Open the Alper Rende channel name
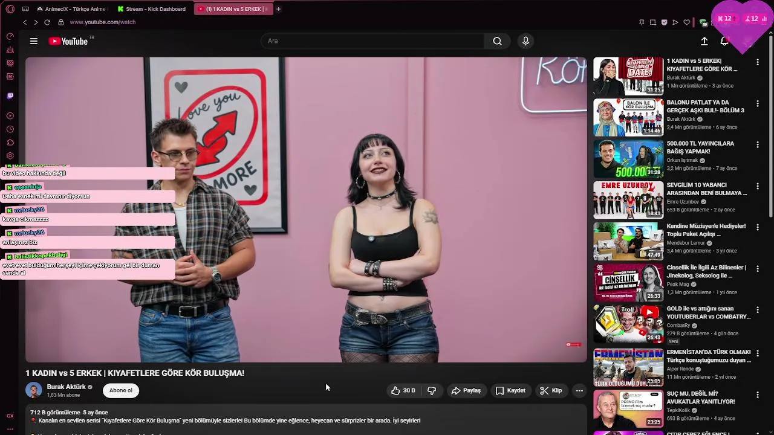Viewport: 774px width, 435px height. pos(680,369)
